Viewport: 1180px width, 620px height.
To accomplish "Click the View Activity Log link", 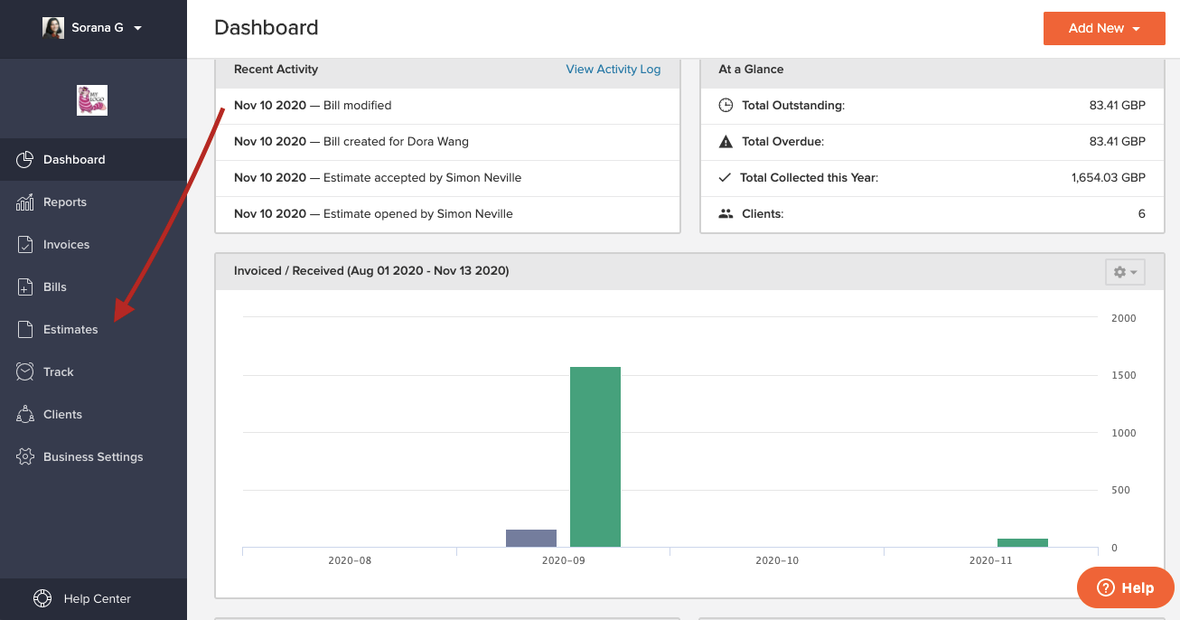I will (x=613, y=70).
